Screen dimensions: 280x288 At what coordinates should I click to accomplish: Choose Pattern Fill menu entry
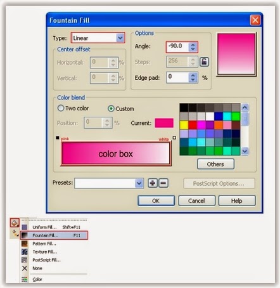[54, 244]
